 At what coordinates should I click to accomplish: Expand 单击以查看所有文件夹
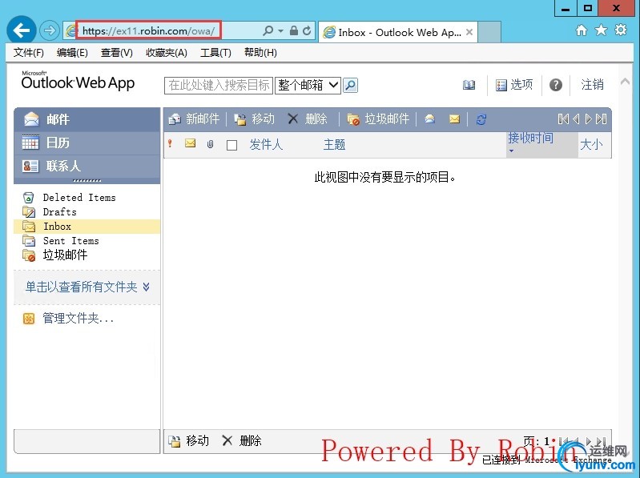coord(87,287)
